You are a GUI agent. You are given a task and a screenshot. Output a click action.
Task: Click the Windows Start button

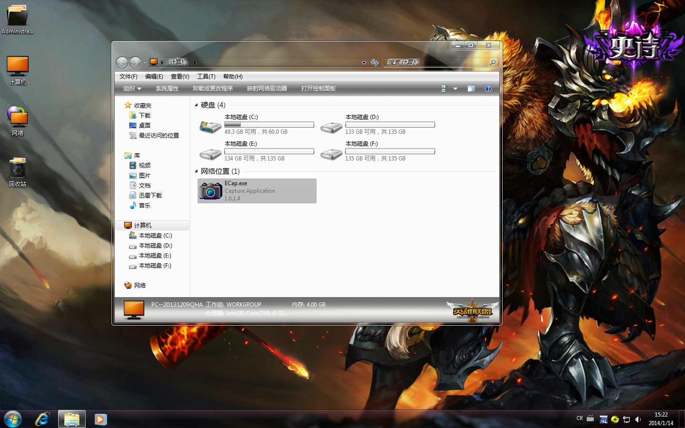(13, 419)
